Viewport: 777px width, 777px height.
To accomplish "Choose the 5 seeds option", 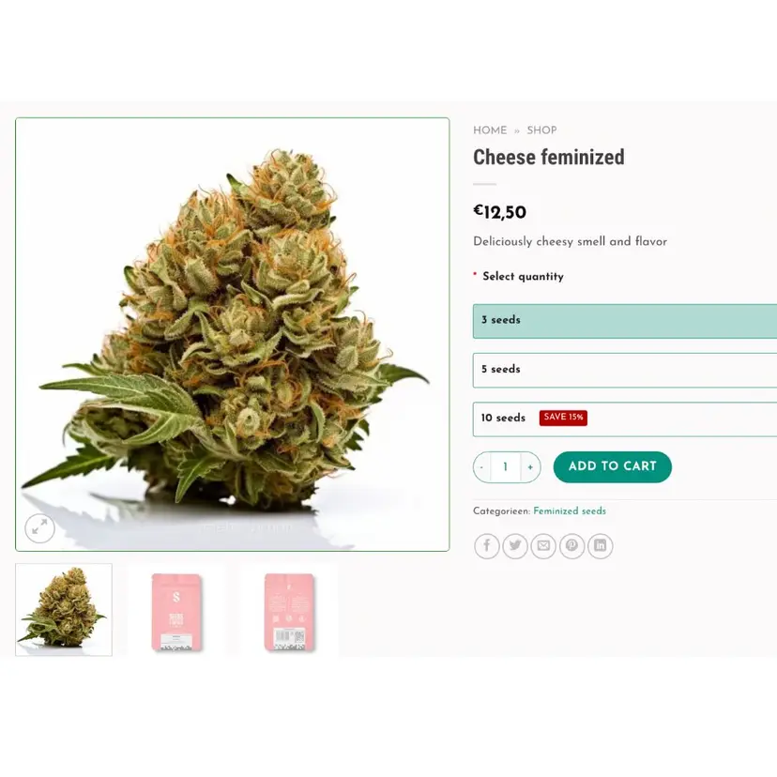I will click(x=625, y=370).
